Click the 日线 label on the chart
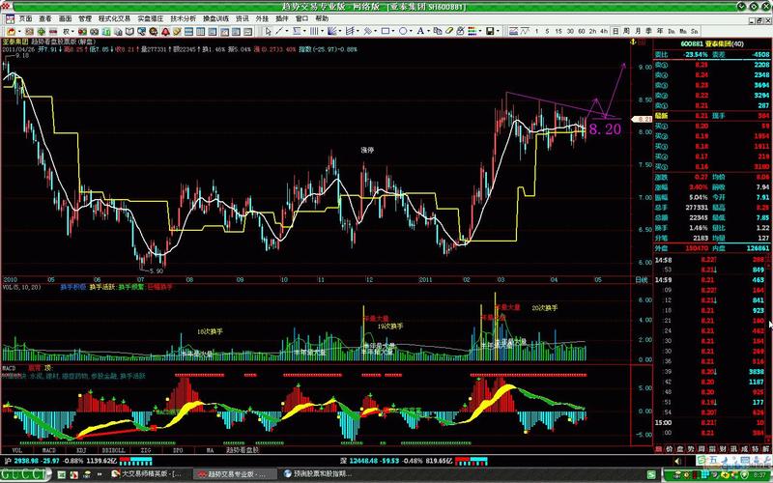This screenshot has height=483, width=773. [x=642, y=280]
